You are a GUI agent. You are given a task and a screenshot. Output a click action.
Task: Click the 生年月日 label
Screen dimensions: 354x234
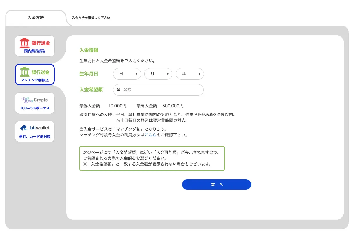[x=89, y=74]
